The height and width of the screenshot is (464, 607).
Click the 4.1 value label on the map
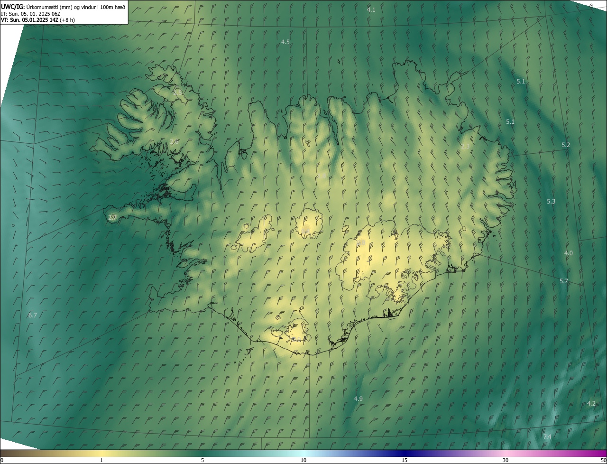(x=371, y=9)
